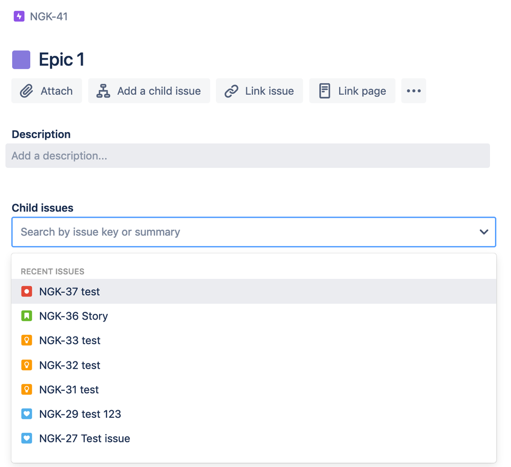Collapse the child issues dropdown chevron
The height and width of the screenshot is (467, 511).
[x=484, y=232]
